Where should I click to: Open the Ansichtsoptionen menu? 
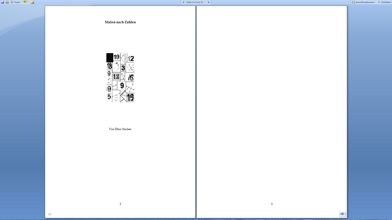coord(364,2)
